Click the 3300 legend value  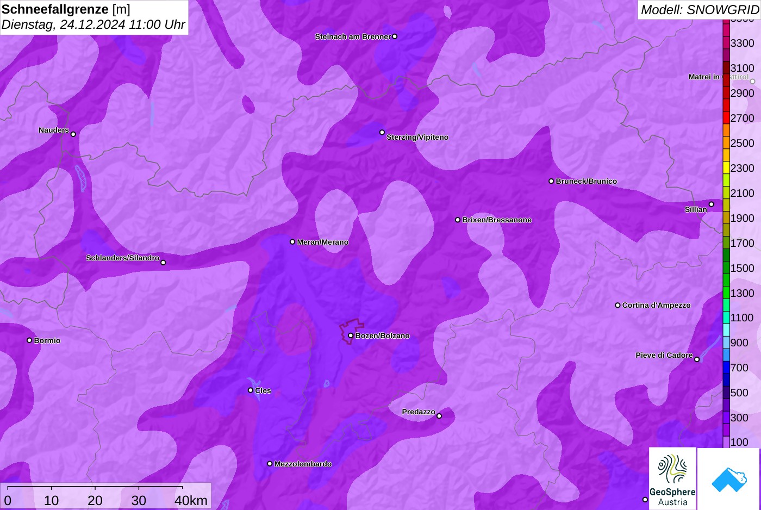coord(742,43)
